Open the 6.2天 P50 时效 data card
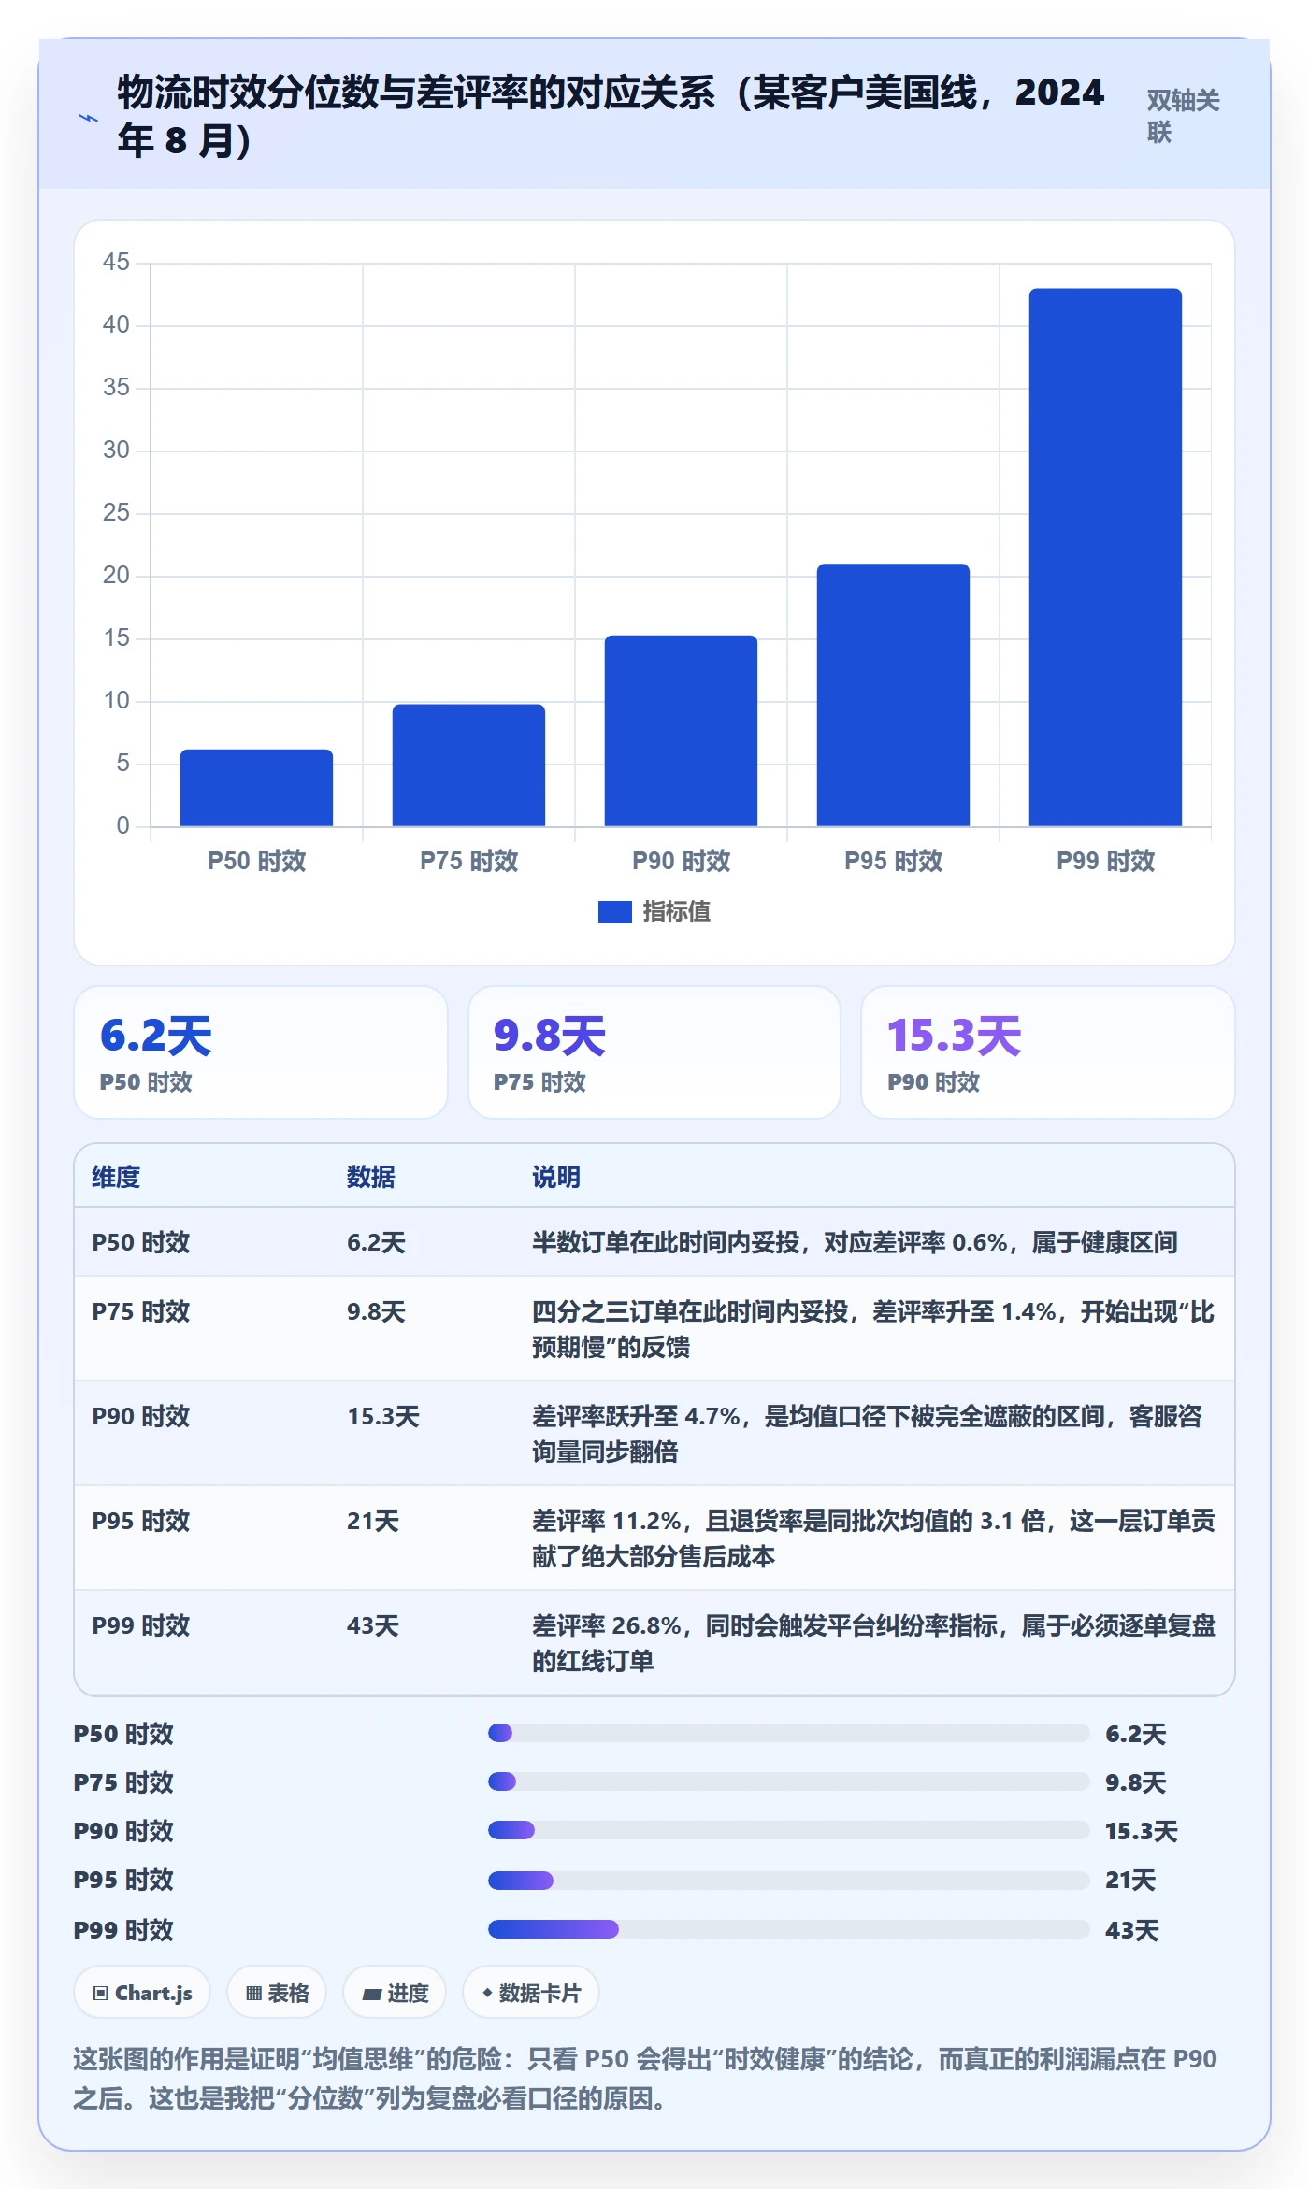This screenshot has height=2189, width=1309. point(261,1052)
